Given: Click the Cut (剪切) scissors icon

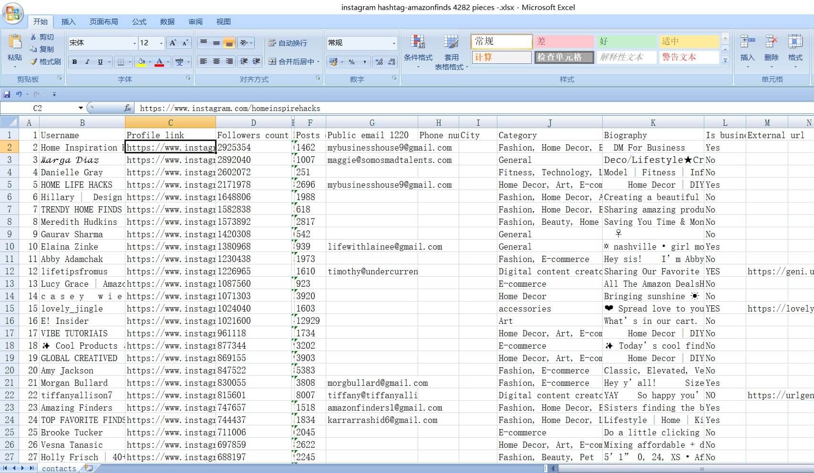Looking at the screenshot, I should click(33, 37).
